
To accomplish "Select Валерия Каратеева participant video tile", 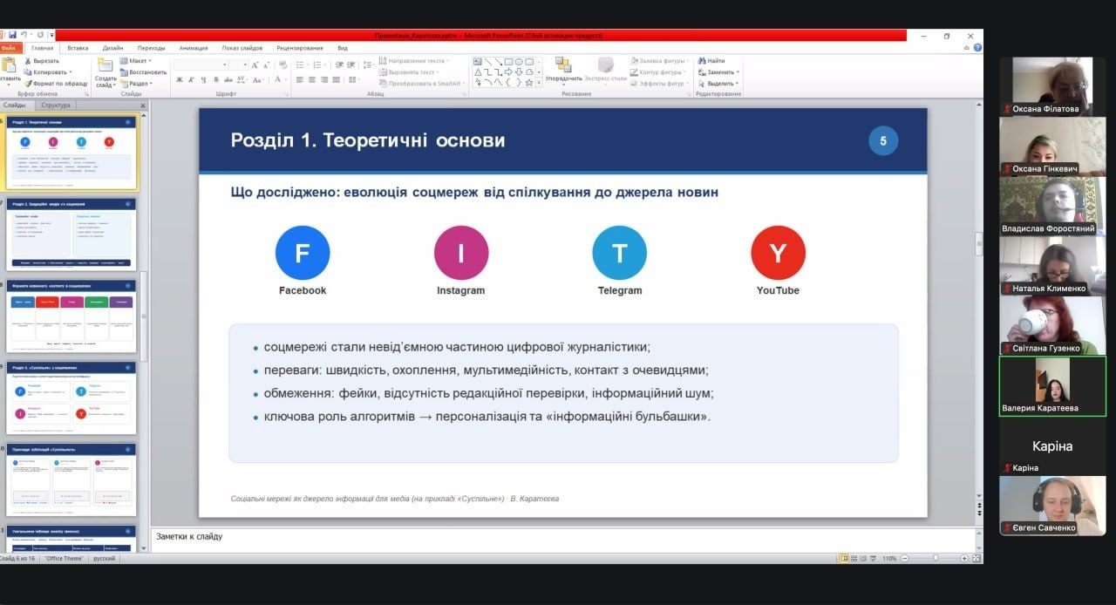I will pos(1052,386).
